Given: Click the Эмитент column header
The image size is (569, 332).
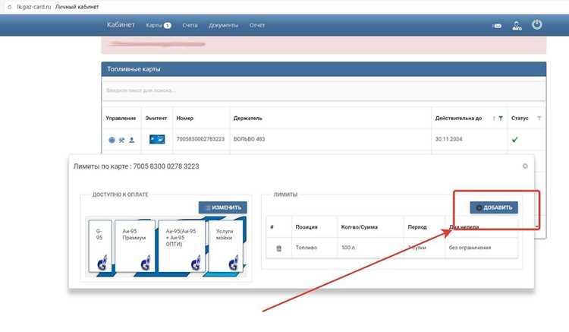Looking at the screenshot, I should (156, 118).
